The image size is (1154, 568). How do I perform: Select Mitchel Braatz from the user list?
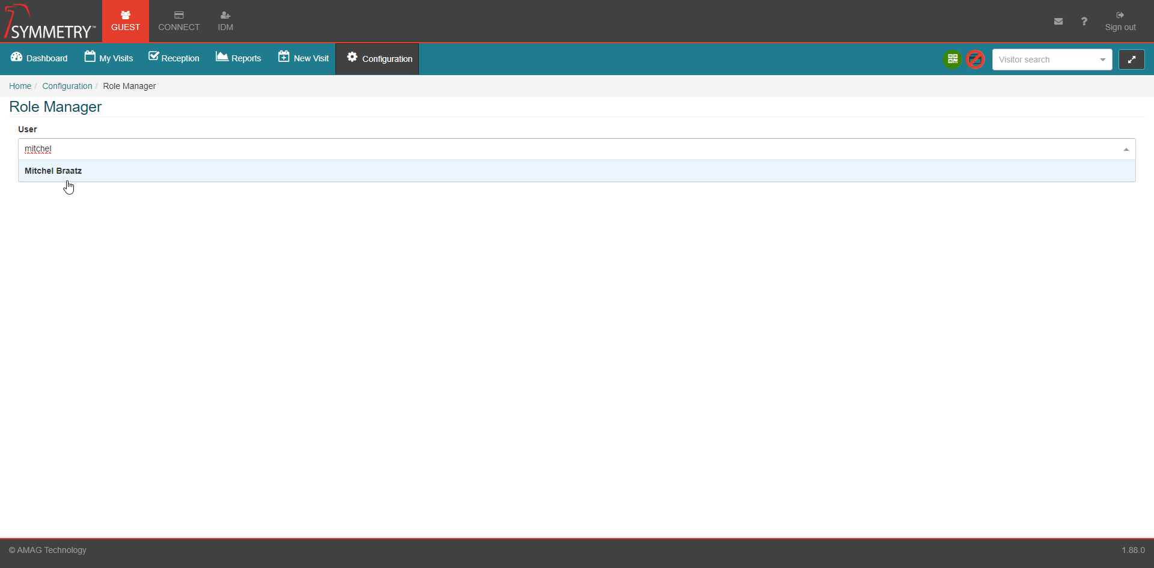click(53, 171)
